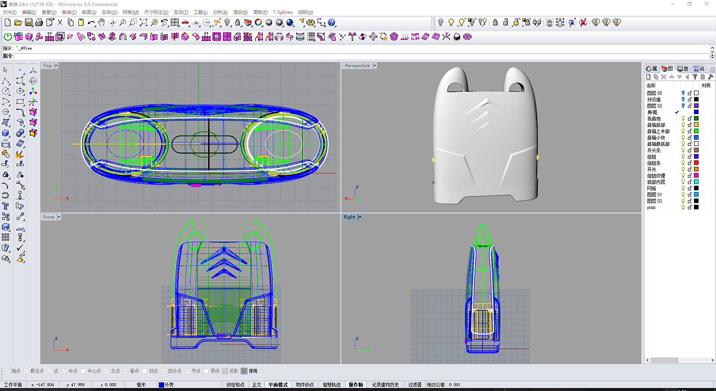Toggle the lock icon of 旋钮 layer
This screenshot has height=391, width=716.
click(689, 157)
